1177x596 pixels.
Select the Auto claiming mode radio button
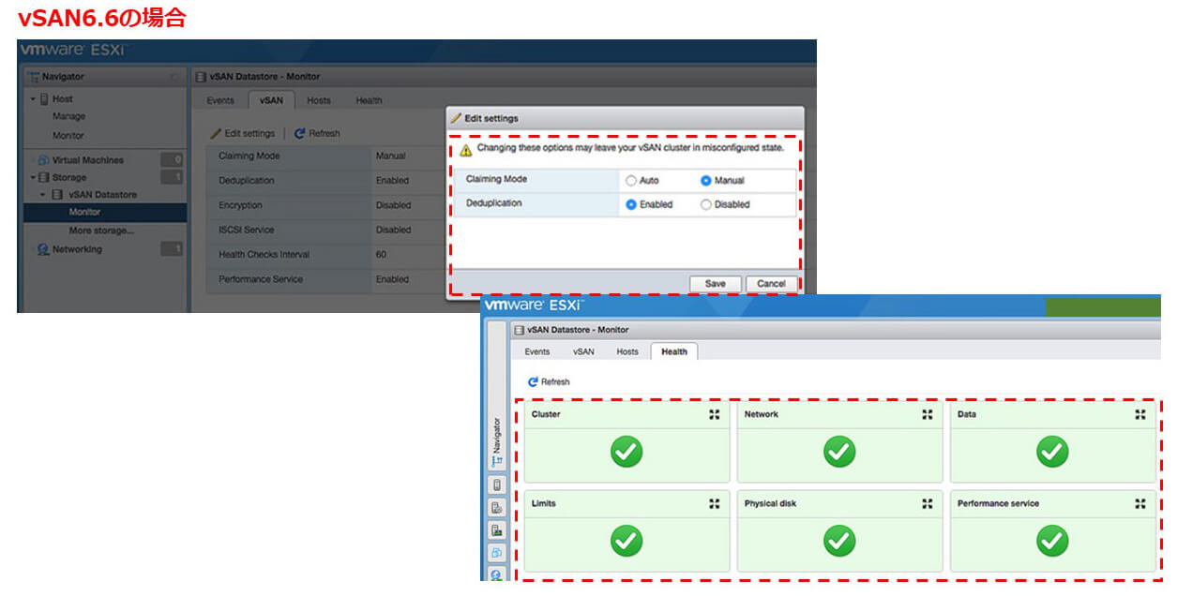click(631, 180)
